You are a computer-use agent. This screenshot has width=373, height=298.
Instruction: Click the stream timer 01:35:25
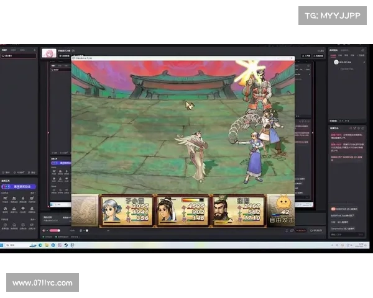(316, 230)
